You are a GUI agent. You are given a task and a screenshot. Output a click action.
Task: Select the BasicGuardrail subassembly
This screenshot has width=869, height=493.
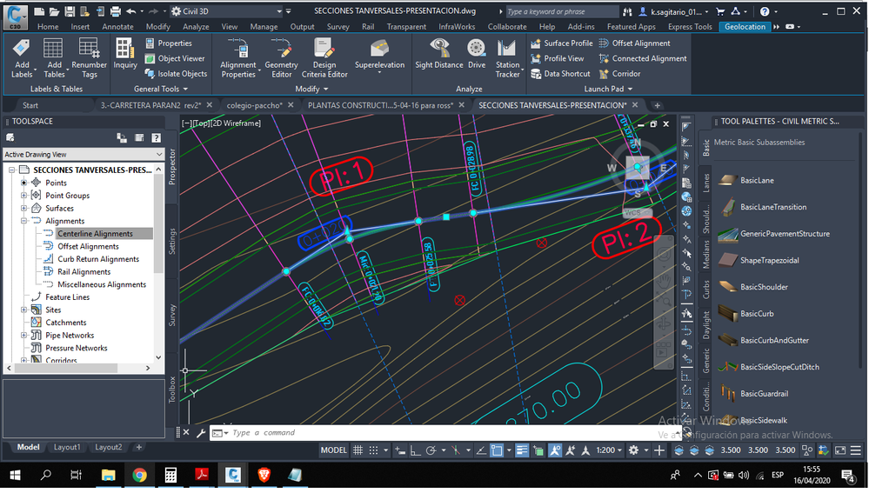(x=753, y=393)
